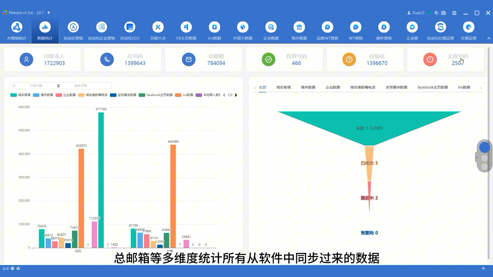
Task: Click the globe language icon in title bar
Action: pos(437,13)
